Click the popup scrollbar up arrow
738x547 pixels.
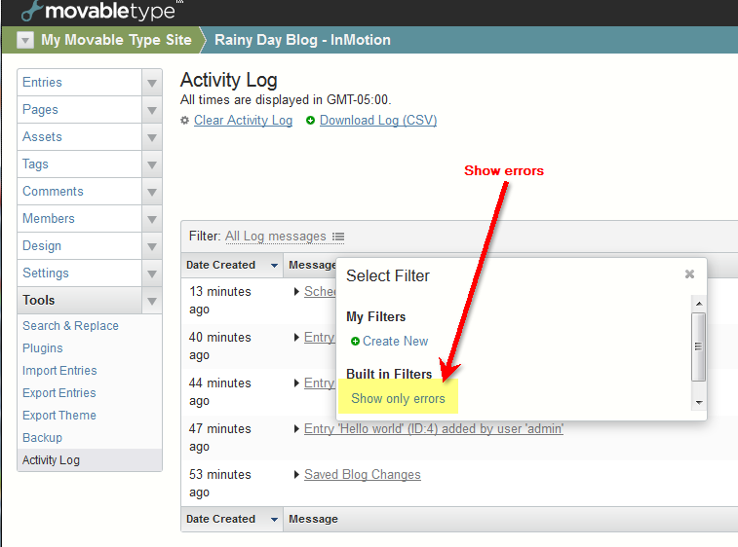pos(699,304)
